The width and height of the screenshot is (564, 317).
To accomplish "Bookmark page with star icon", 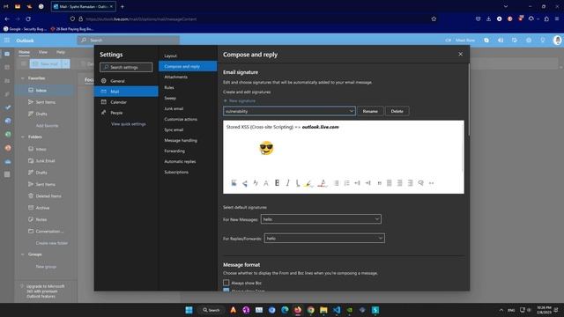I will click(x=434, y=18).
